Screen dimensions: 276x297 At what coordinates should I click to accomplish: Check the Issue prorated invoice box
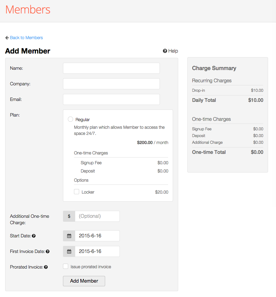[65, 266]
